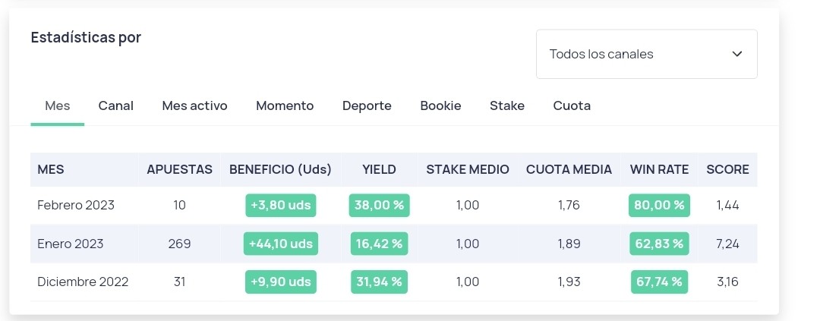Select the Cuota tab
820x321 pixels.
(572, 105)
